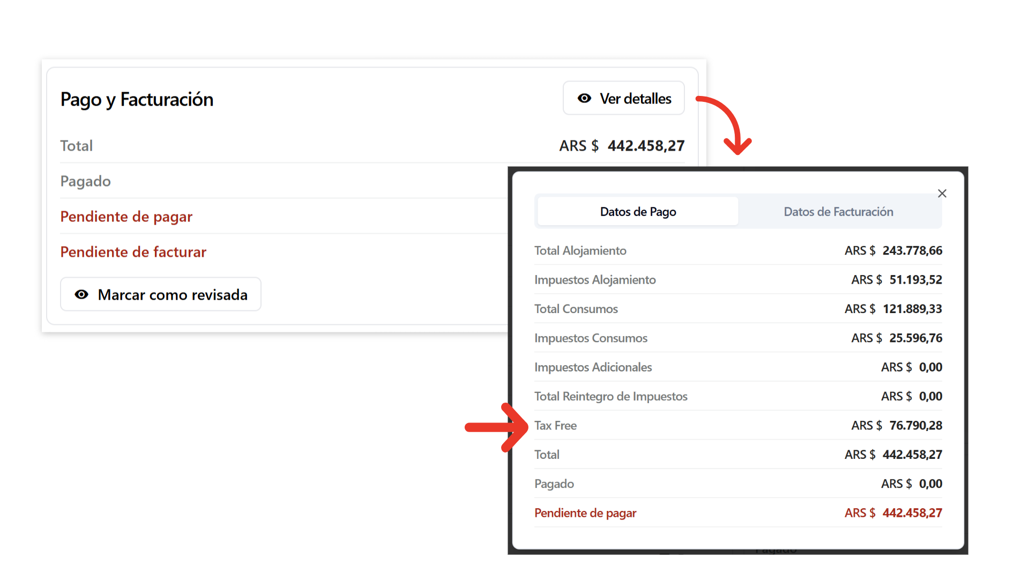
Task: Click the Total Consumos row
Action: (x=576, y=309)
